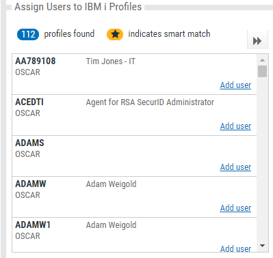Click the Tim Jones - IT description

(111, 61)
